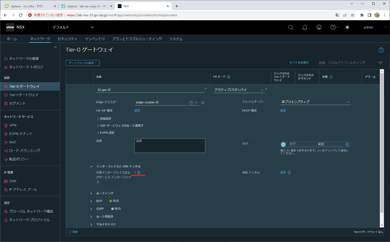This screenshot has height=242, width=390.
Task: Click the add tag plus icon
Action: click(x=347, y=144)
